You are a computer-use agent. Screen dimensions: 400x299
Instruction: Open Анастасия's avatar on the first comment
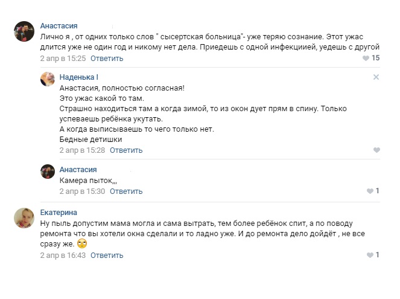pyautogui.click(x=24, y=31)
